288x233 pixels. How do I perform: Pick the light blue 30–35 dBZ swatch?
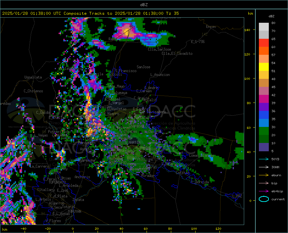pyautogui.click(x=264, y=123)
